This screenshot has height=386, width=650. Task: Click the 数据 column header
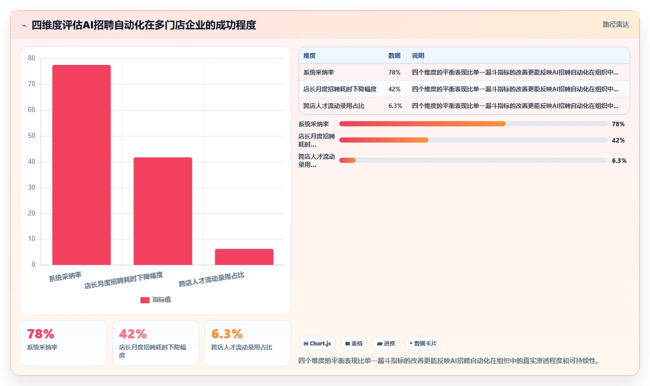394,56
